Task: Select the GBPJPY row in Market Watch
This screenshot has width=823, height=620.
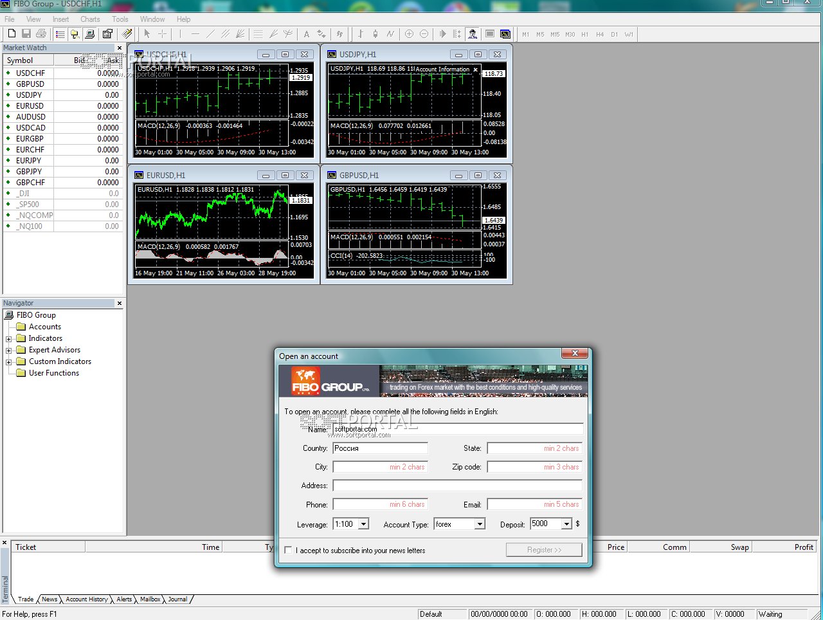Action: [x=62, y=172]
